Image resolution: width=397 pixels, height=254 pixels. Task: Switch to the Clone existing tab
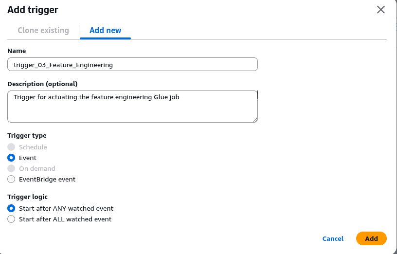43,30
